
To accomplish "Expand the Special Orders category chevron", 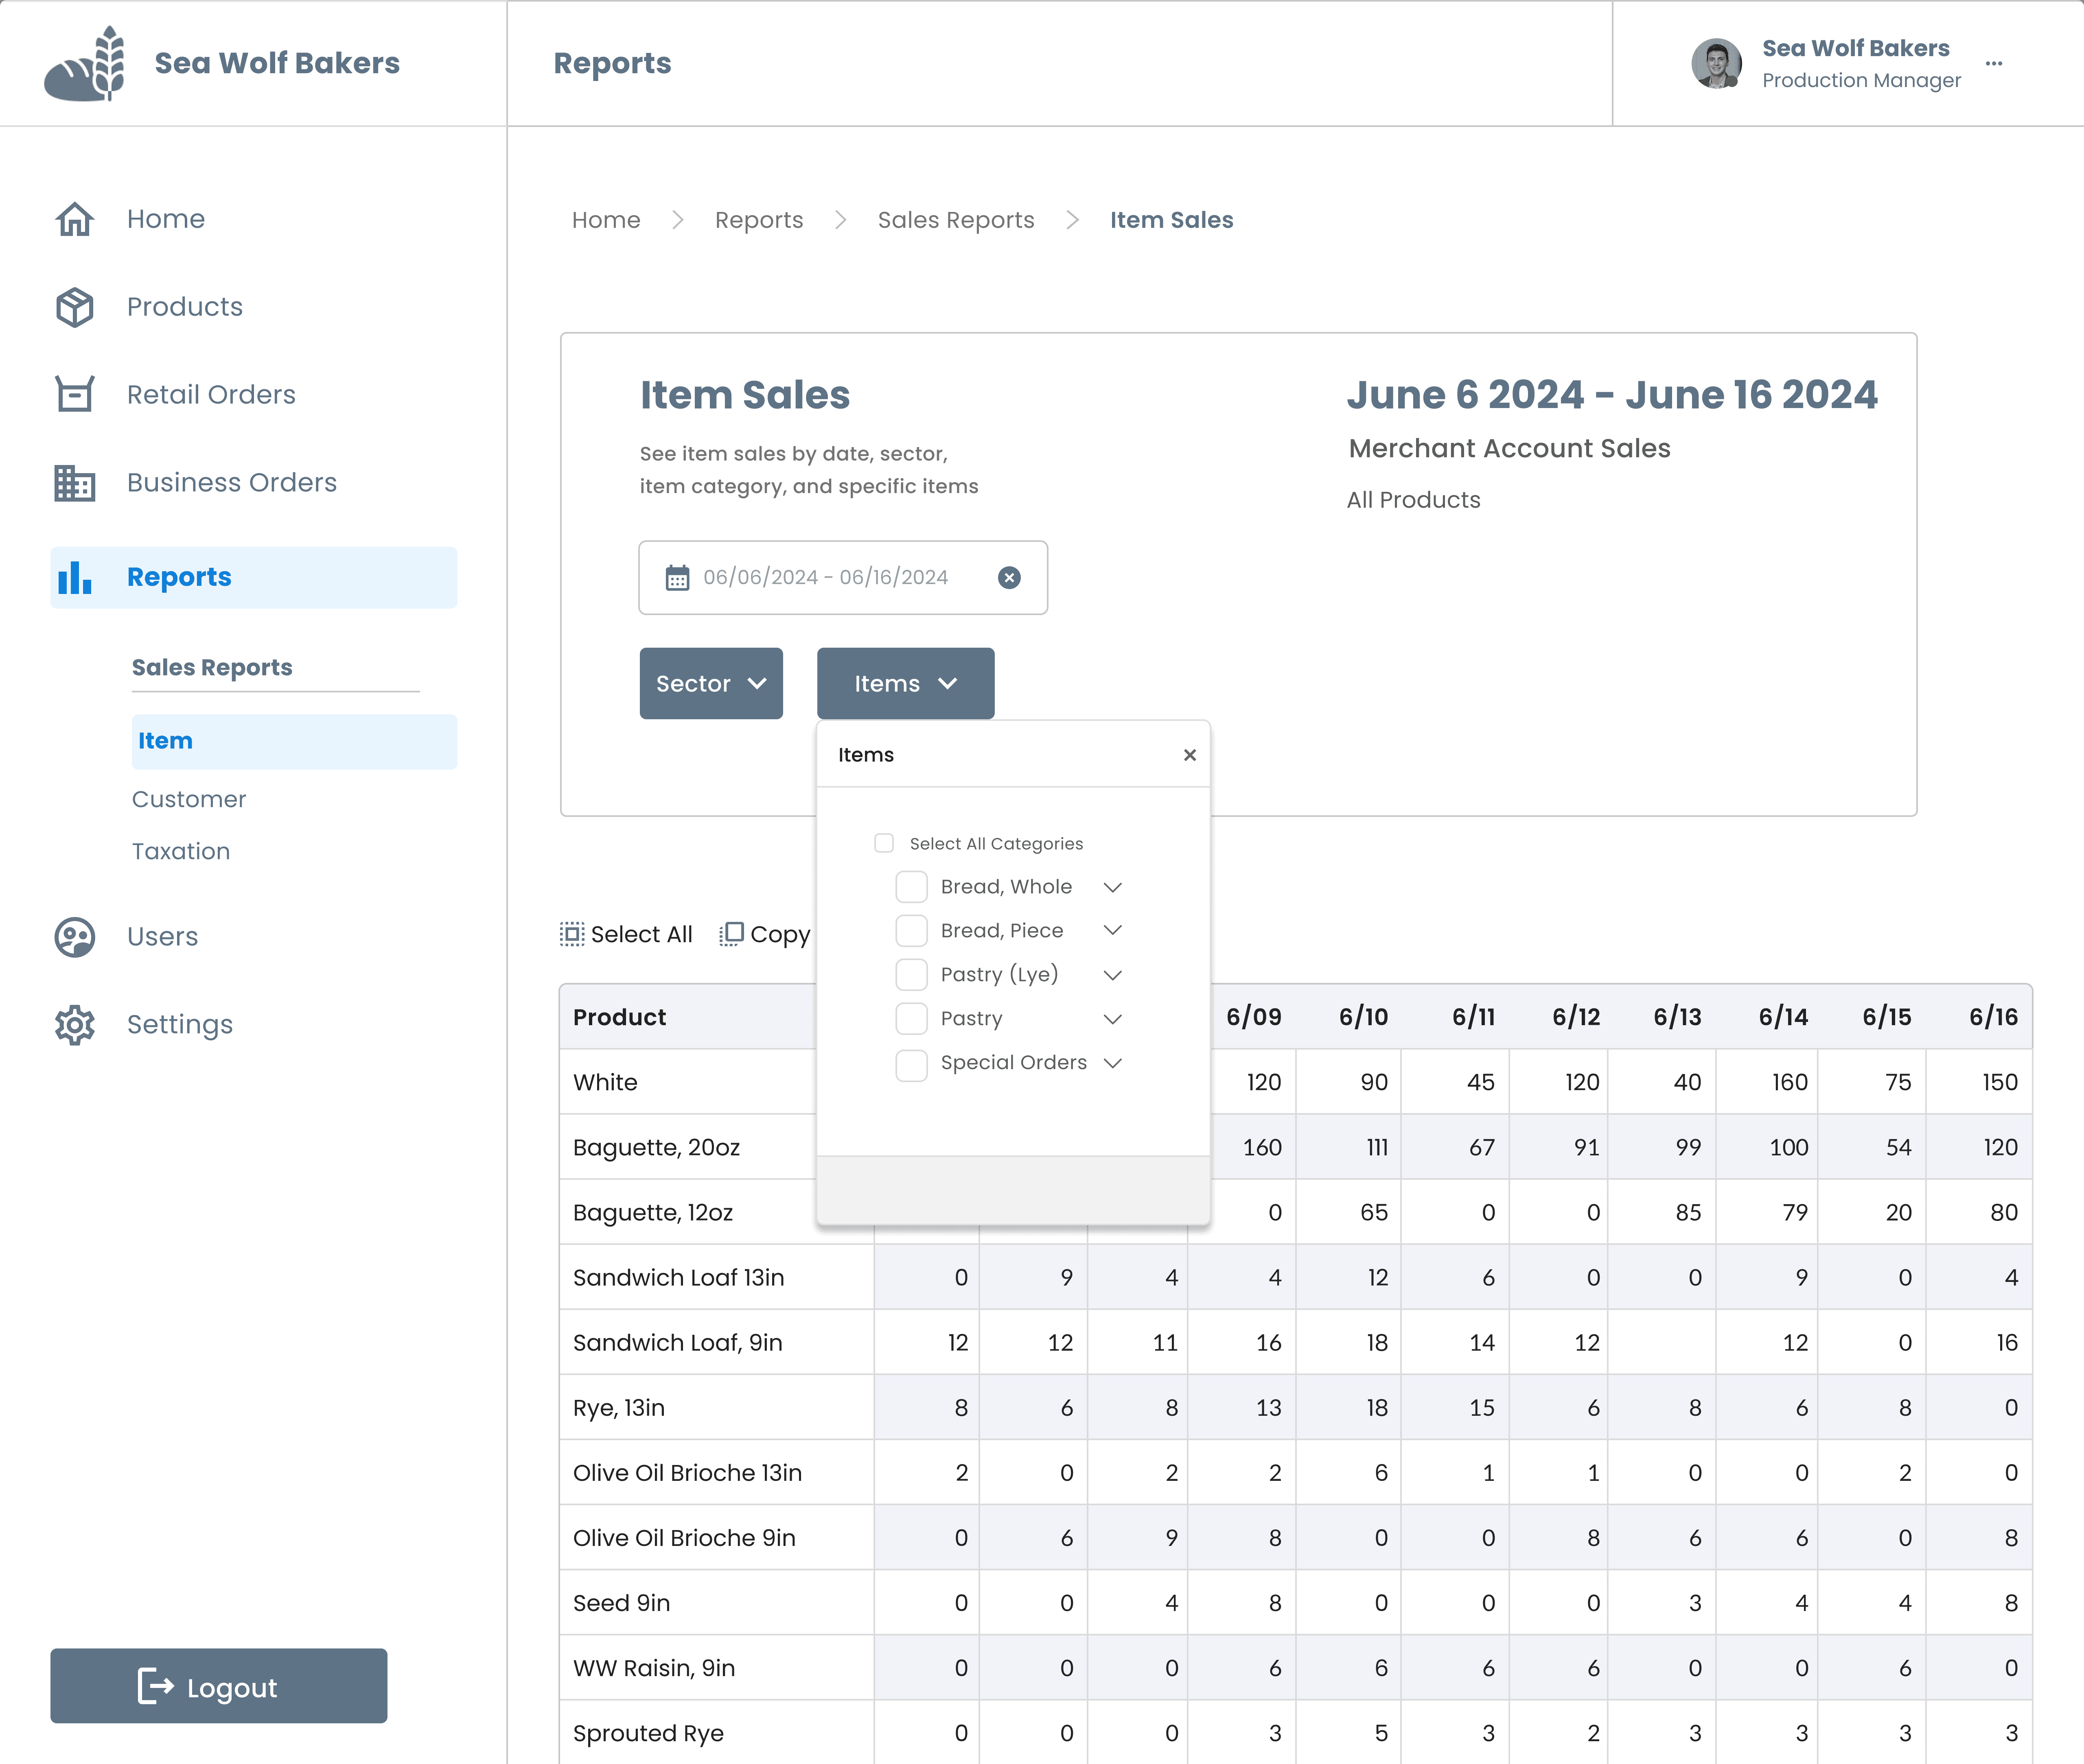I will 1112,1063.
